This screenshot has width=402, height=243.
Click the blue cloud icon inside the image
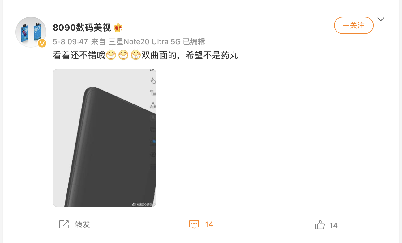click(x=153, y=142)
